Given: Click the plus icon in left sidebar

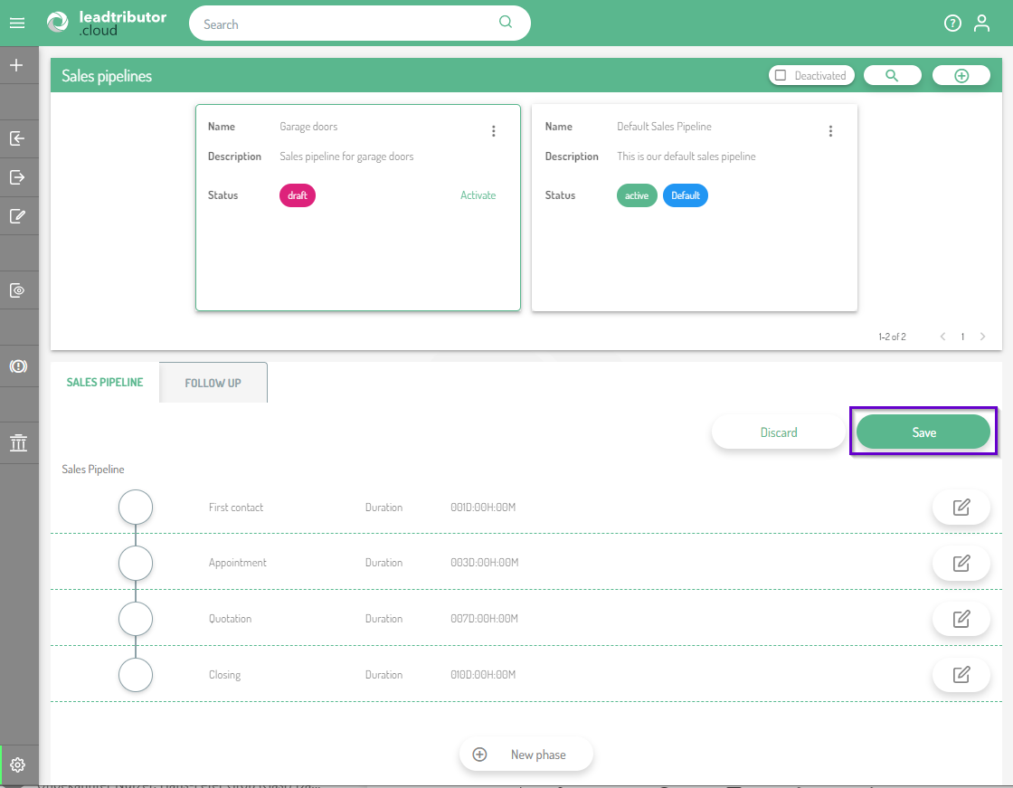Looking at the screenshot, I should [x=16, y=66].
